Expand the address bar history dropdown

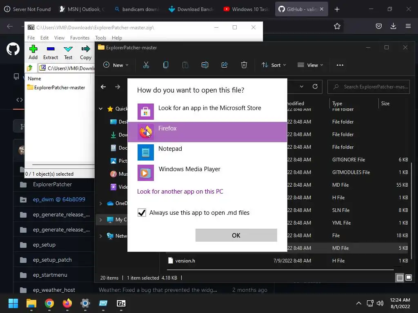click(302, 86)
